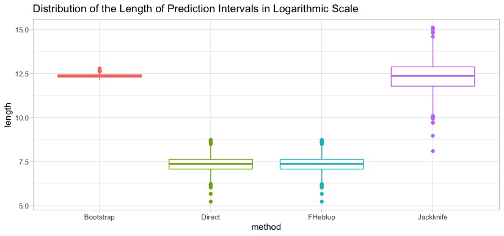Click the Bootstrap x-axis label
504x236 pixels.
coord(100,217)
